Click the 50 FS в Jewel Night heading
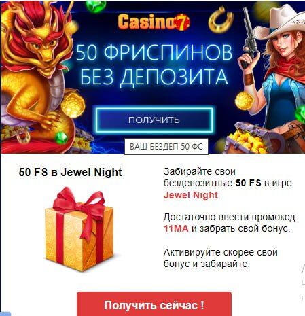The height and width of the screenshot is (316, 305). 71,173
